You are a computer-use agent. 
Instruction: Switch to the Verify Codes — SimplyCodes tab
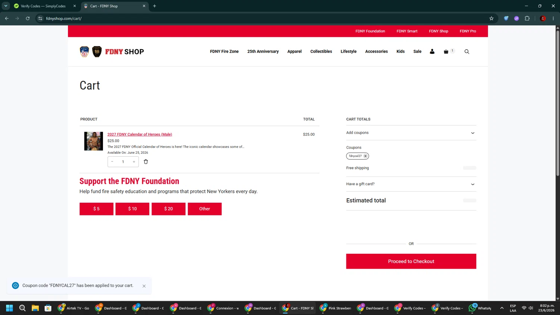tap(43, 6)
